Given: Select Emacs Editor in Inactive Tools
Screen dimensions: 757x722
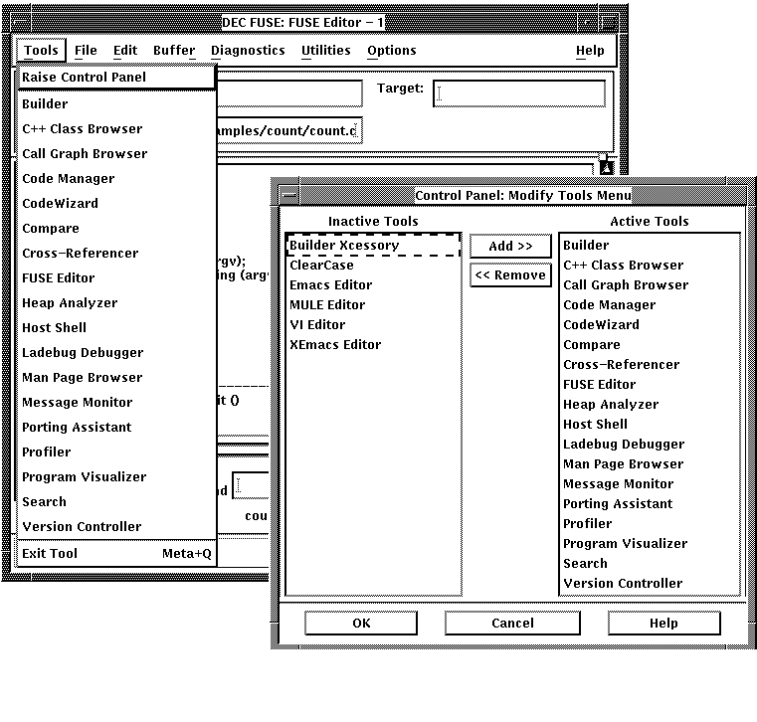Looking at the screenshot, I should pyautogui.click(x=330, y=285).
